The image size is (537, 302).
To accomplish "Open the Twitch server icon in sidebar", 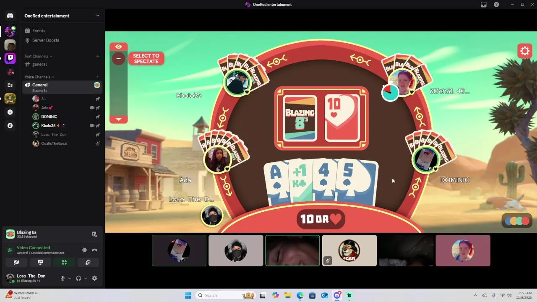I will tap(10, 58).
